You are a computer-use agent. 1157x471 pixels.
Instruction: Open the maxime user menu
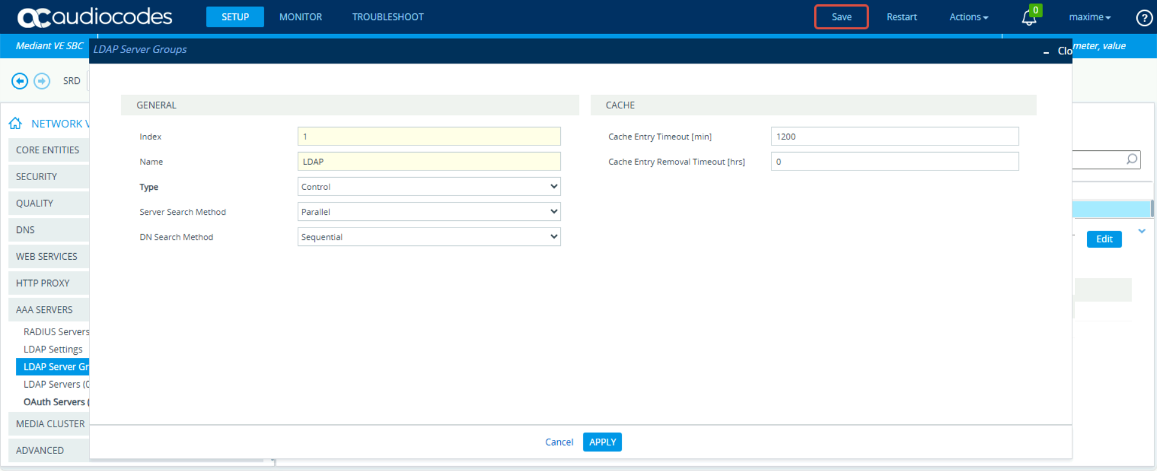[1089, 17]
